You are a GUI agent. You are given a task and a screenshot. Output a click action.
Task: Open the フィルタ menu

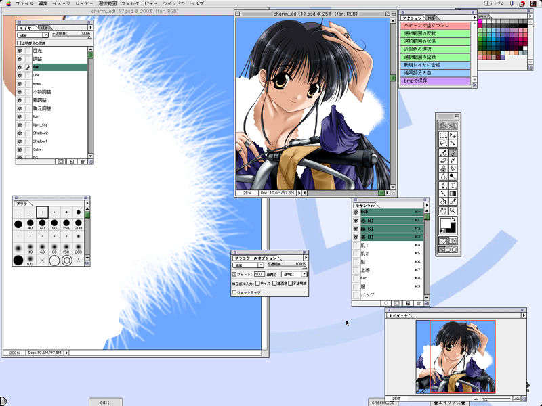[x=131, y=3]
